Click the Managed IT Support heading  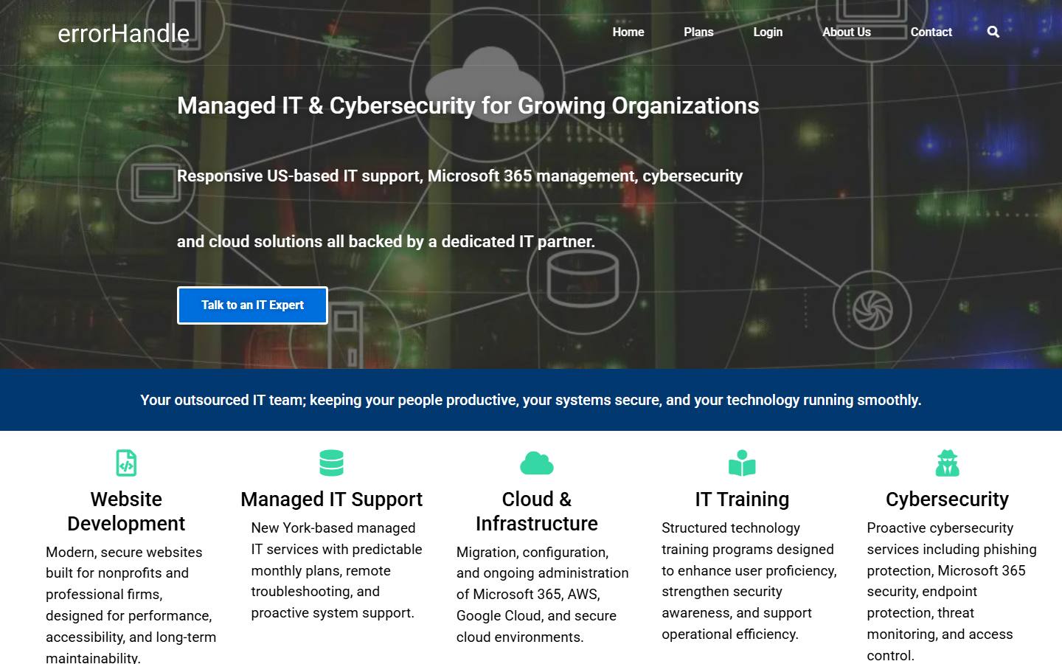332,499
